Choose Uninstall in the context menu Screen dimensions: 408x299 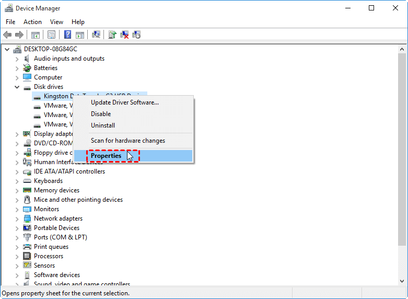tap(103, 125)
